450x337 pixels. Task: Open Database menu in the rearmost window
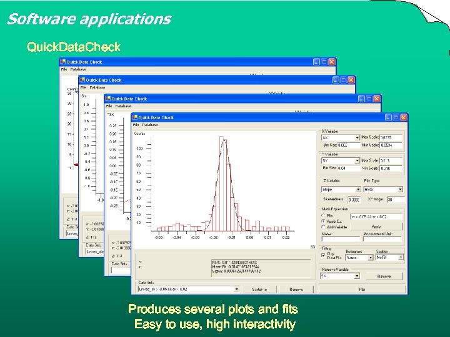(78, 69)
